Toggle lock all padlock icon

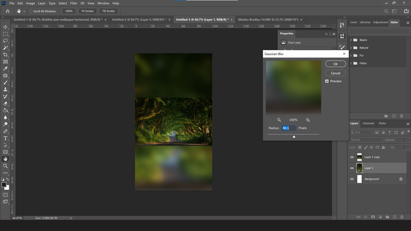(x=383, y=147)
